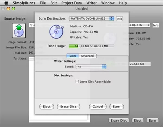
Task: Open the File menu
Action: (43, 3)
